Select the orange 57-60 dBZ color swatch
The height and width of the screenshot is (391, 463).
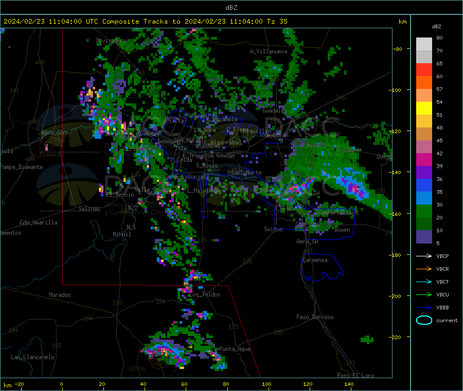coord(424,83)
